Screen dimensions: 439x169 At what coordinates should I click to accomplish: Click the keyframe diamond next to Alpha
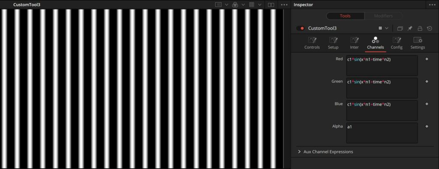click(x=427, y=126)
